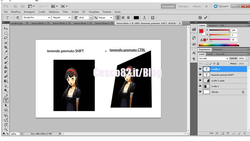Open the 18 pt font size dropdown
Viewport: 250px width, 141px height.
[91, 18]
